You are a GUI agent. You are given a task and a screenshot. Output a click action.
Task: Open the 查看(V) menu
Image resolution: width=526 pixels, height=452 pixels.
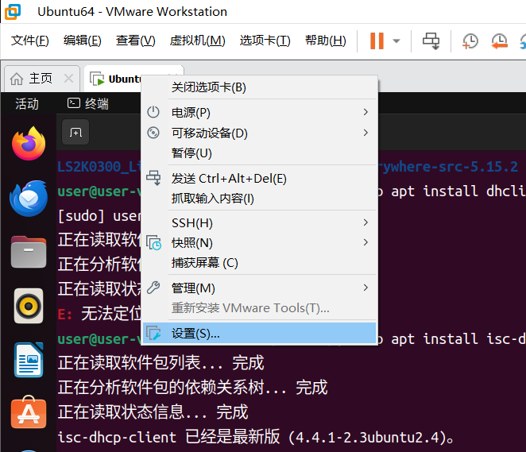136,41
